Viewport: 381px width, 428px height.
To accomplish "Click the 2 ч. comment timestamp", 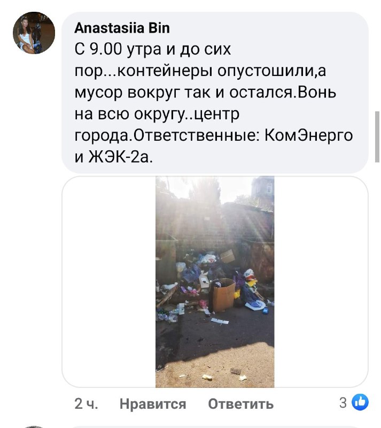I will point(86,403).
